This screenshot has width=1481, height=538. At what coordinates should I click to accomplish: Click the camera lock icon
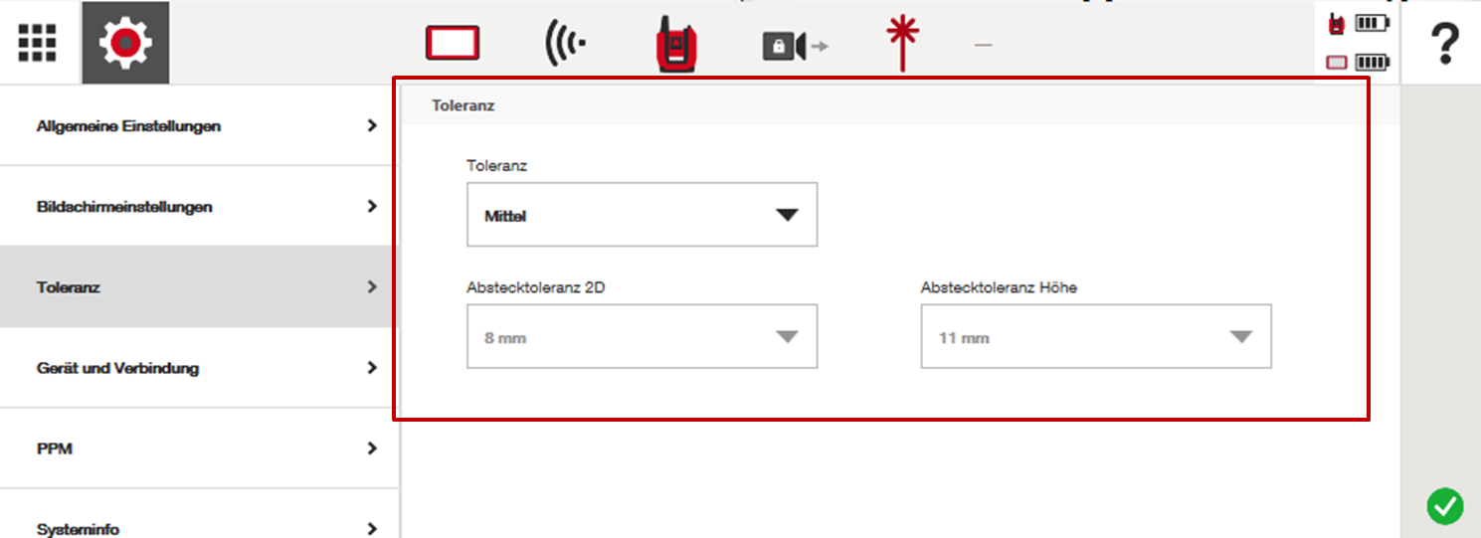click(x=795, y=46)
